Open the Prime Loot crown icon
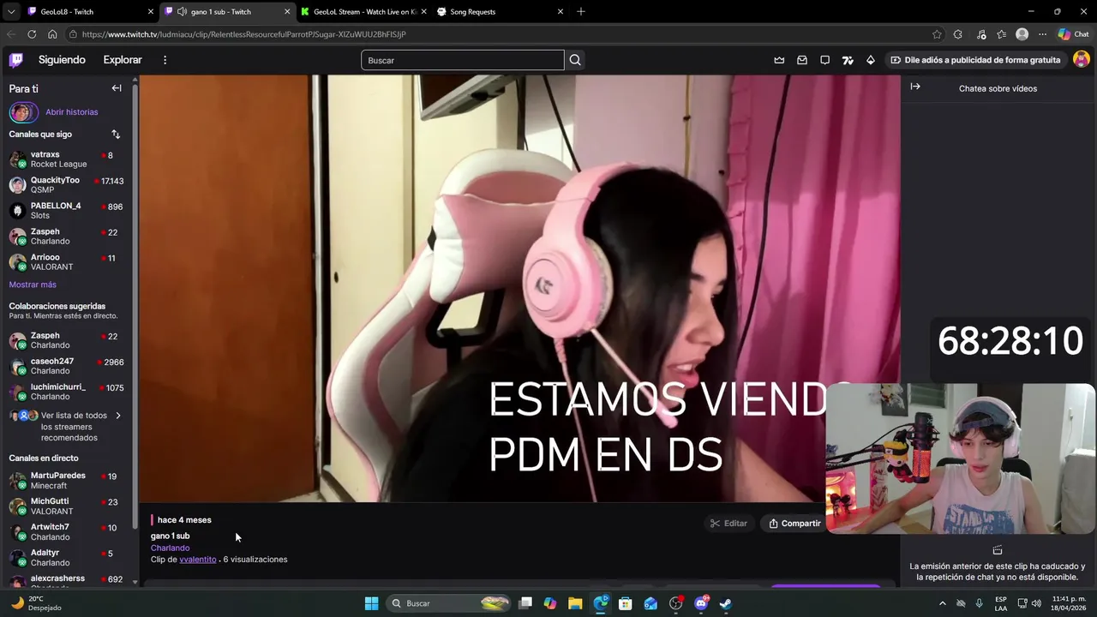Viewport: 1097px width, 617px height. tap(779, 60)
